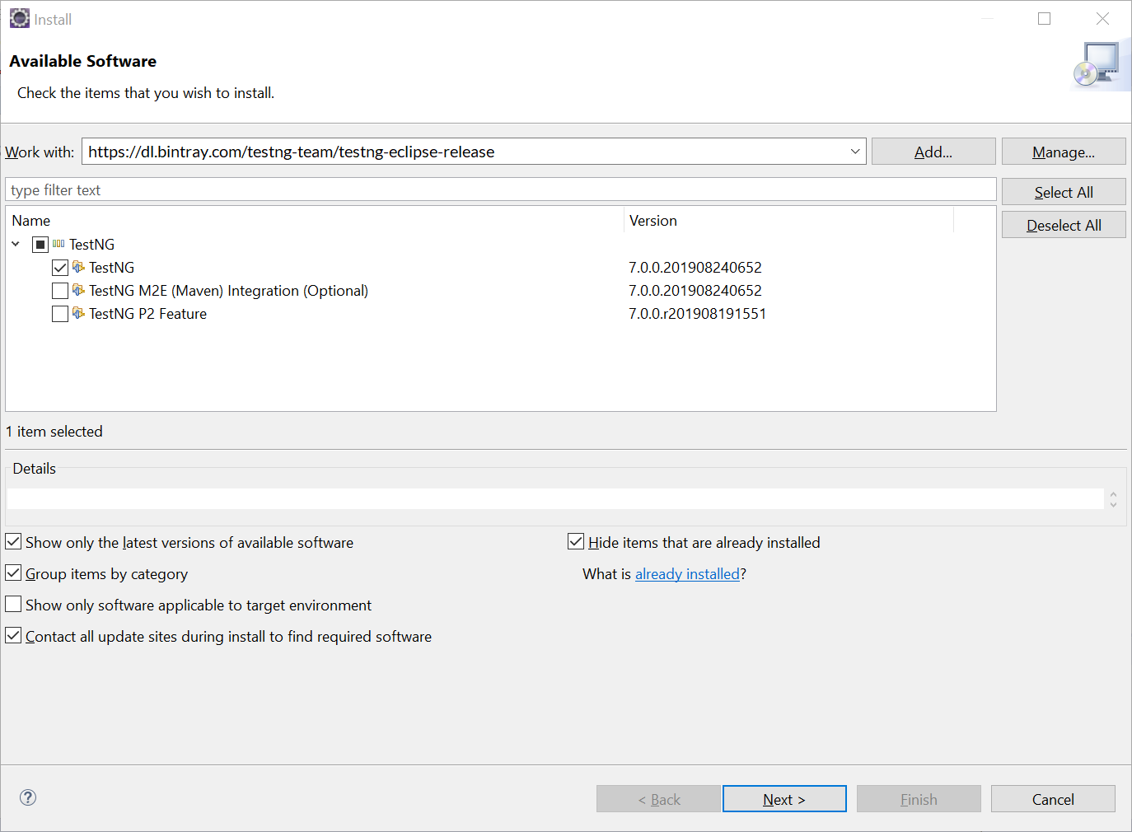Follow the already installed link
Viewport: 1132px width, 832px height.
687,573
